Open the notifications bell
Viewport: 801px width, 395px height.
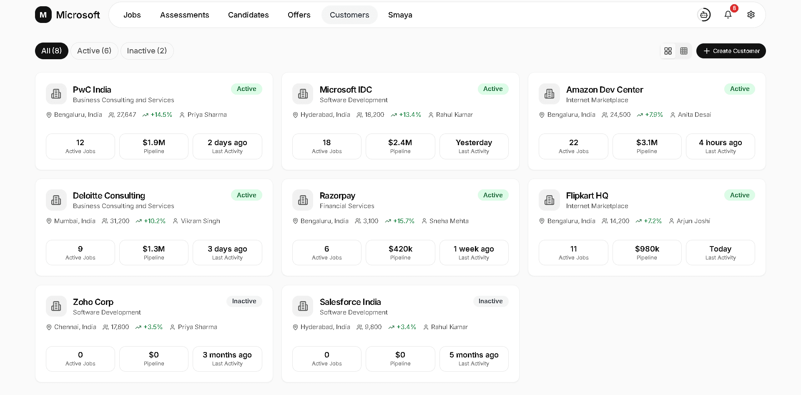728,15
